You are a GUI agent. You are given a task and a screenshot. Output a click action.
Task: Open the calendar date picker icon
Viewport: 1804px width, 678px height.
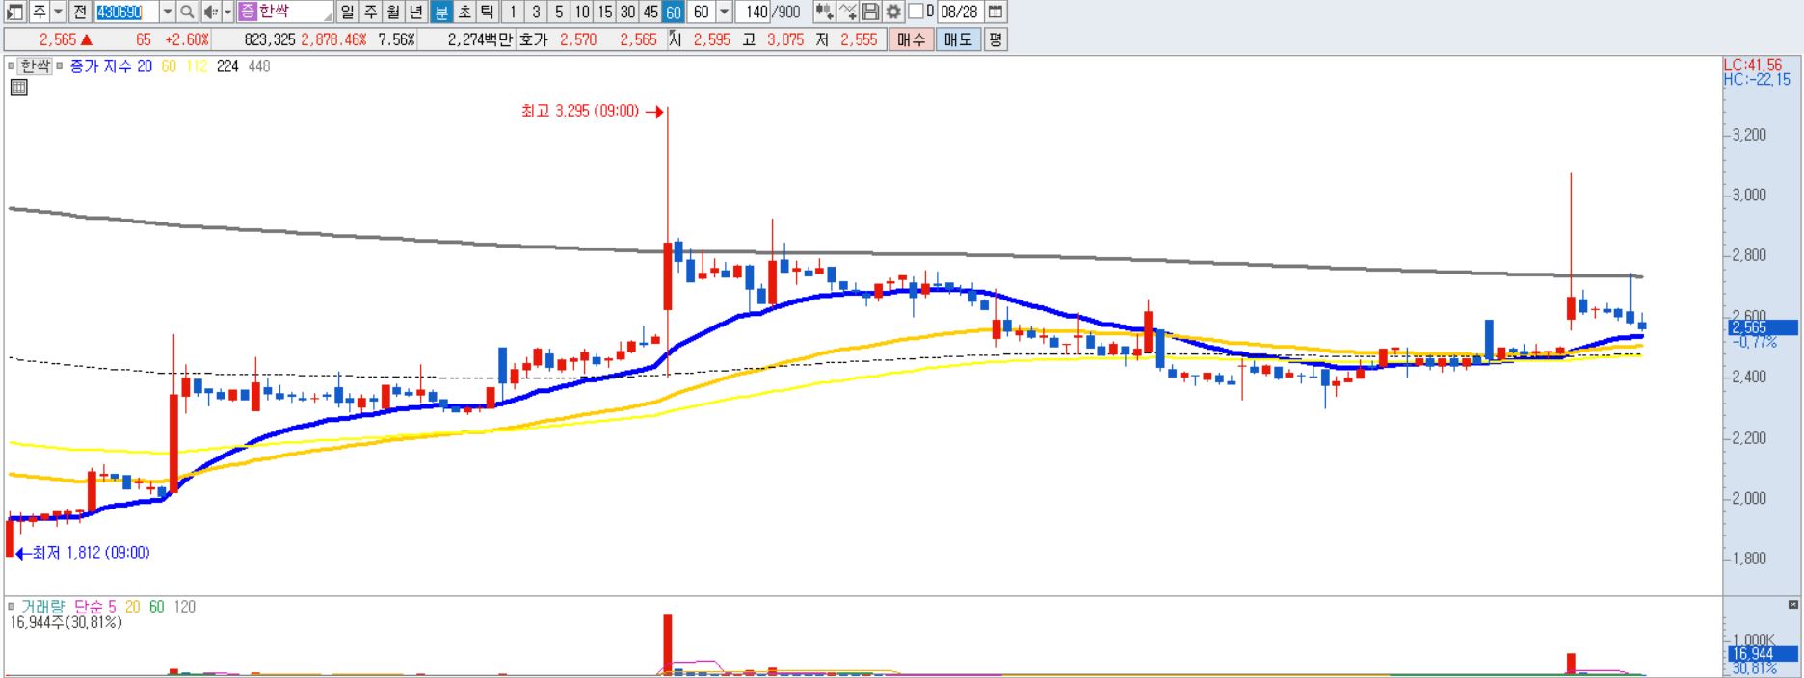995,12
